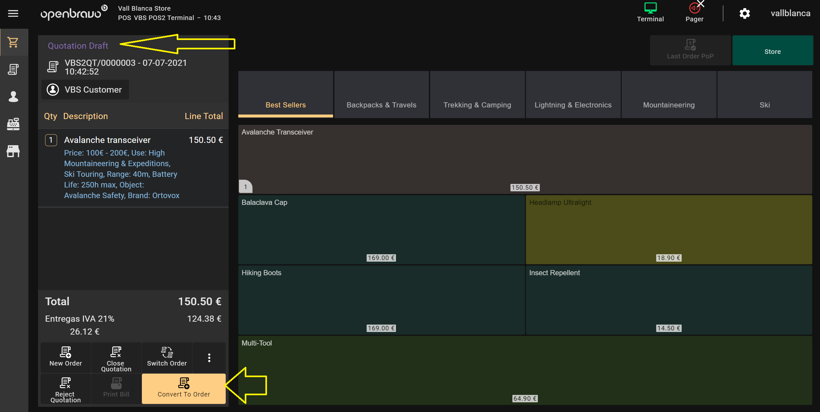Open the store front sidebar icon

13,151
